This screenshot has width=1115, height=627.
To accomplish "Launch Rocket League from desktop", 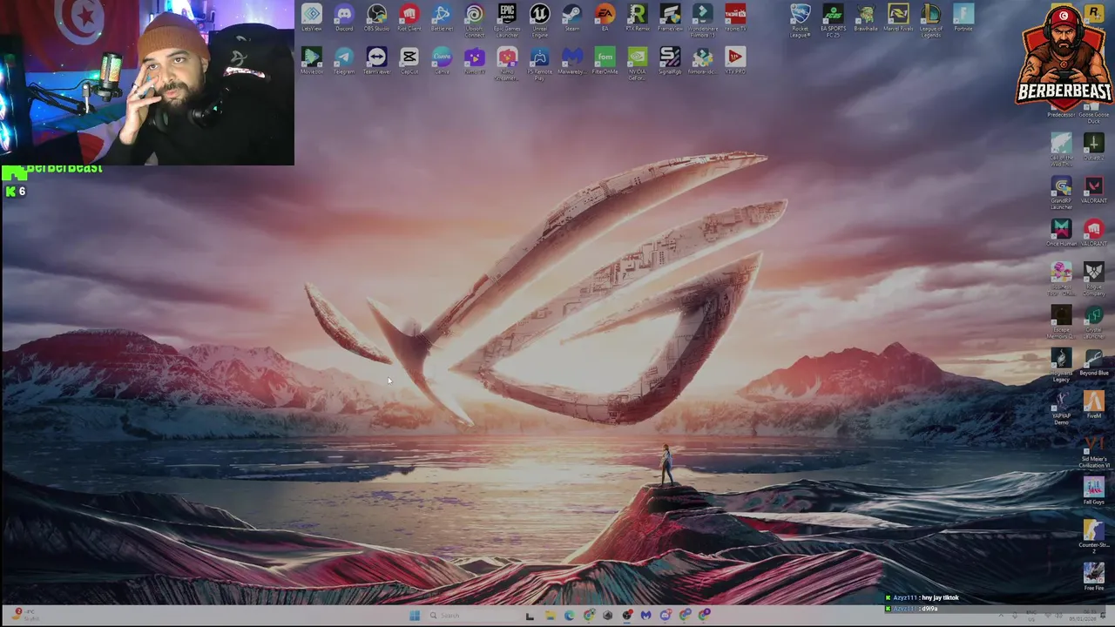I will [800, 20].
